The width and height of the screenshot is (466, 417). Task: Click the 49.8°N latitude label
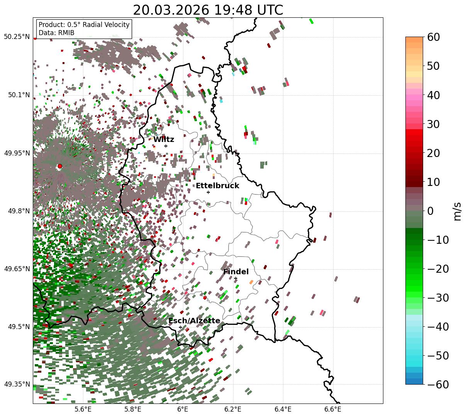pos(19,211)
